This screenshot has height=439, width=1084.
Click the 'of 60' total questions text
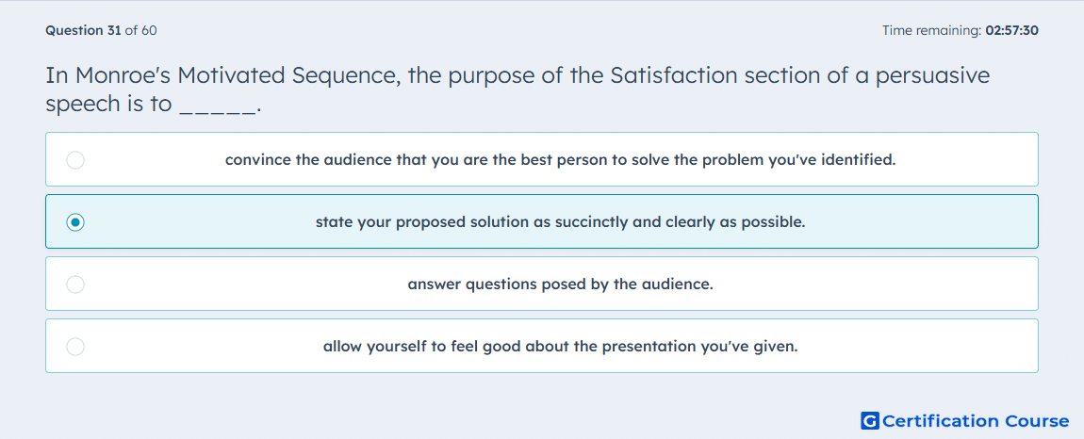[x=140, y=30]
